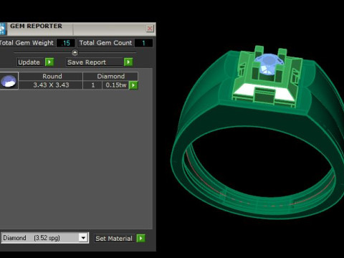Click the green arrow next to Save Report
Viewport: 344px width, 258px height.
tap(128, 62)
